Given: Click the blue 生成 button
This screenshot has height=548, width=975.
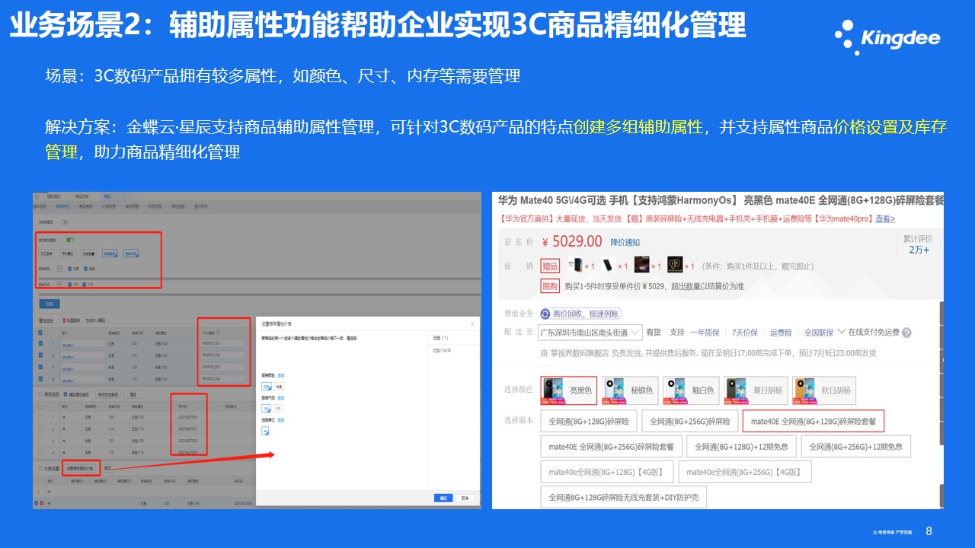Looking at the screenshot, I should [x=50, y=304].
